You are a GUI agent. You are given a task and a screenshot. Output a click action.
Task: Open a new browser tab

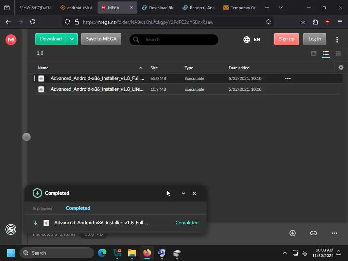tap(267, 8)
